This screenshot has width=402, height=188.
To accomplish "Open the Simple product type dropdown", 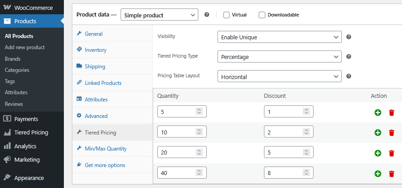I will pyautogui.click(x=159, y=15).
